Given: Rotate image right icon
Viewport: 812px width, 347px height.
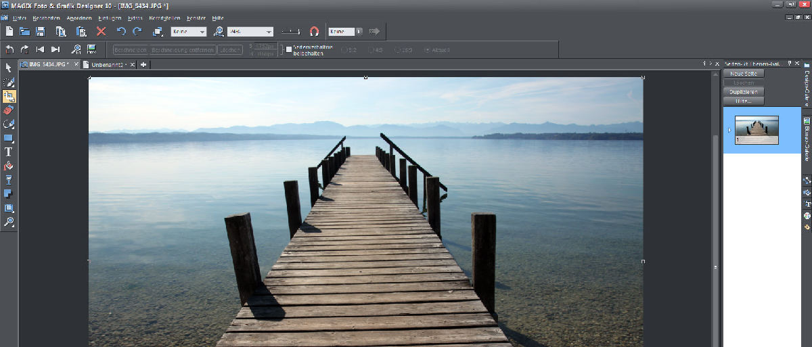Looking at the screenshot, I should coord(25,49).
